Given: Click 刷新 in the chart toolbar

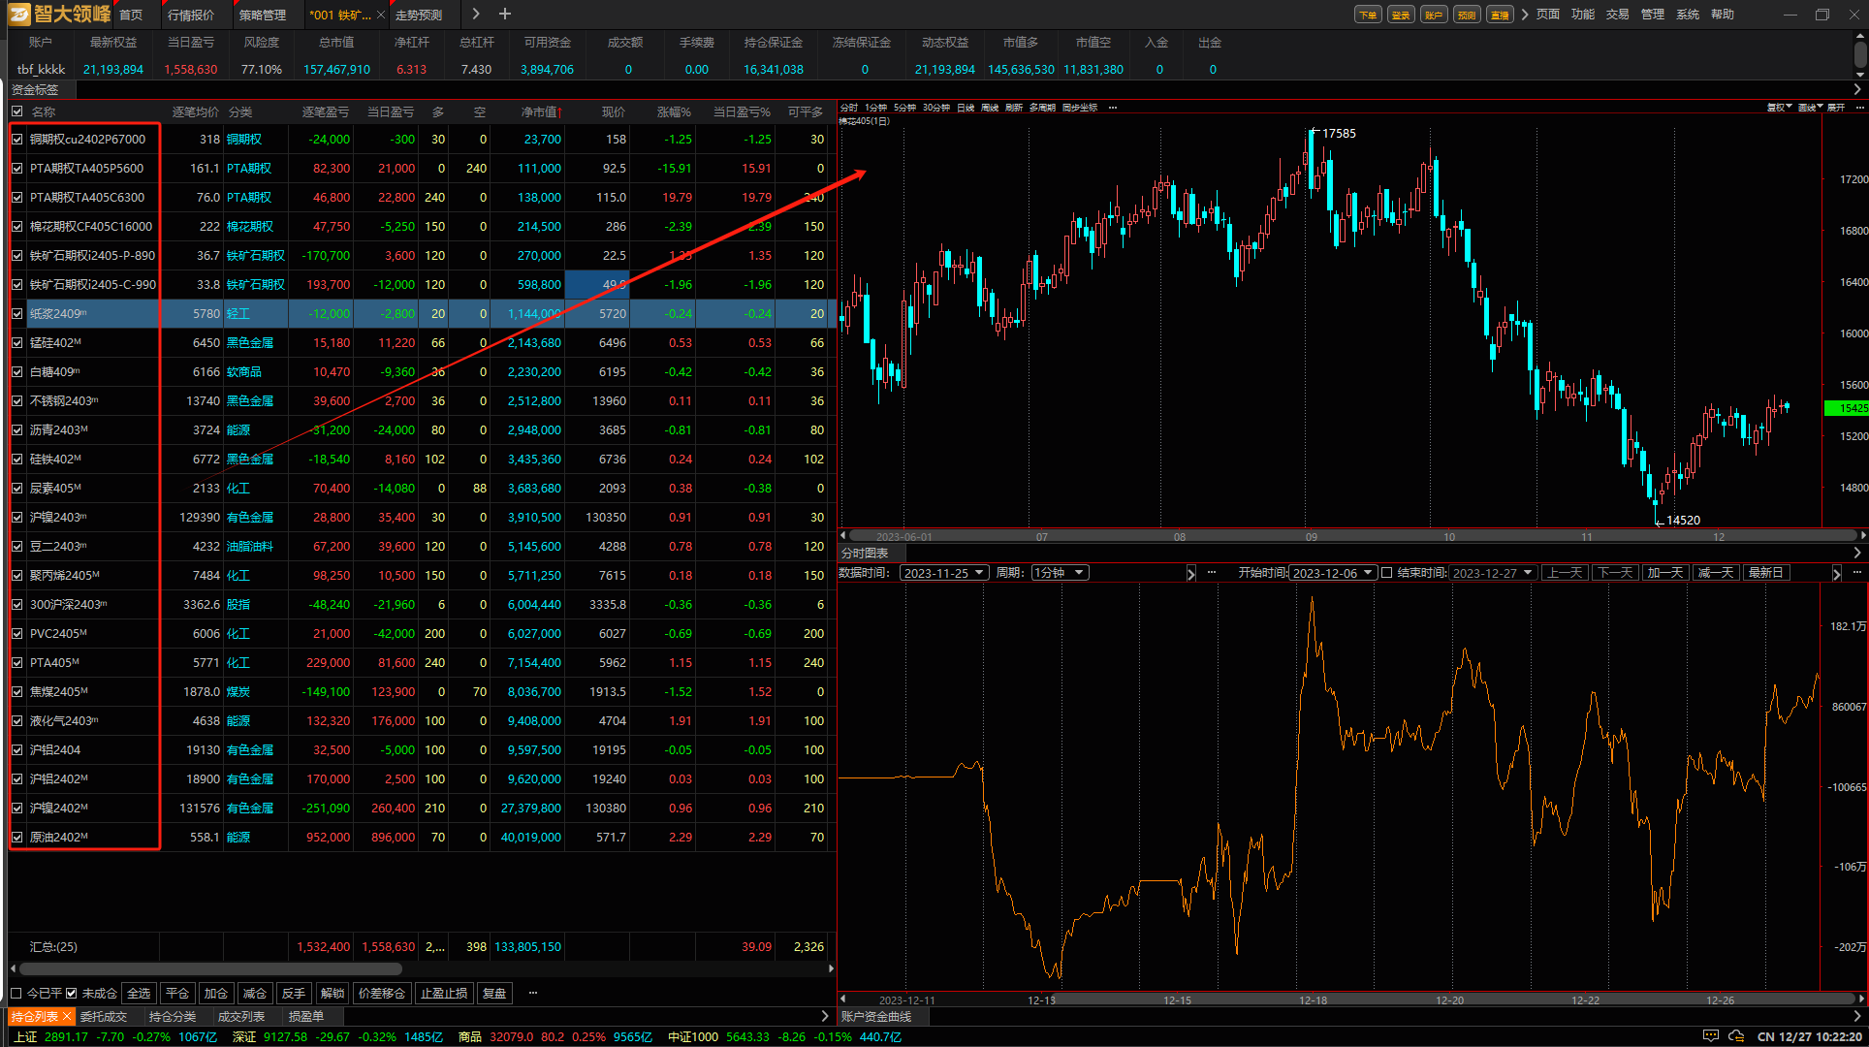Looking at the screenshot, I should 1014,108.
